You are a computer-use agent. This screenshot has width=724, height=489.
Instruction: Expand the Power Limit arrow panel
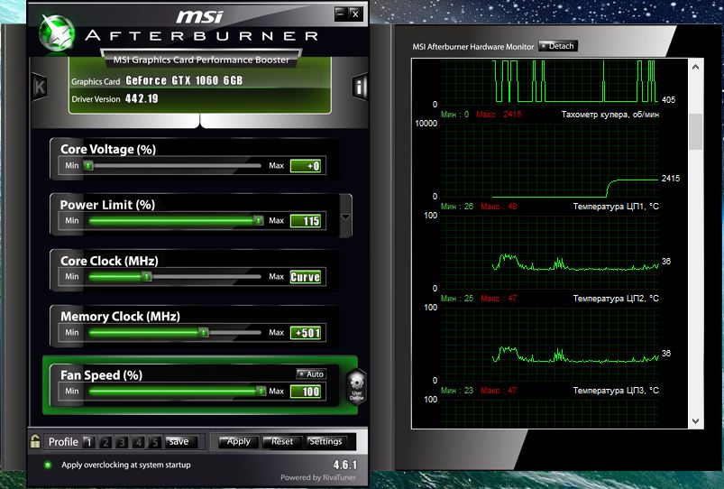[345, 217]
